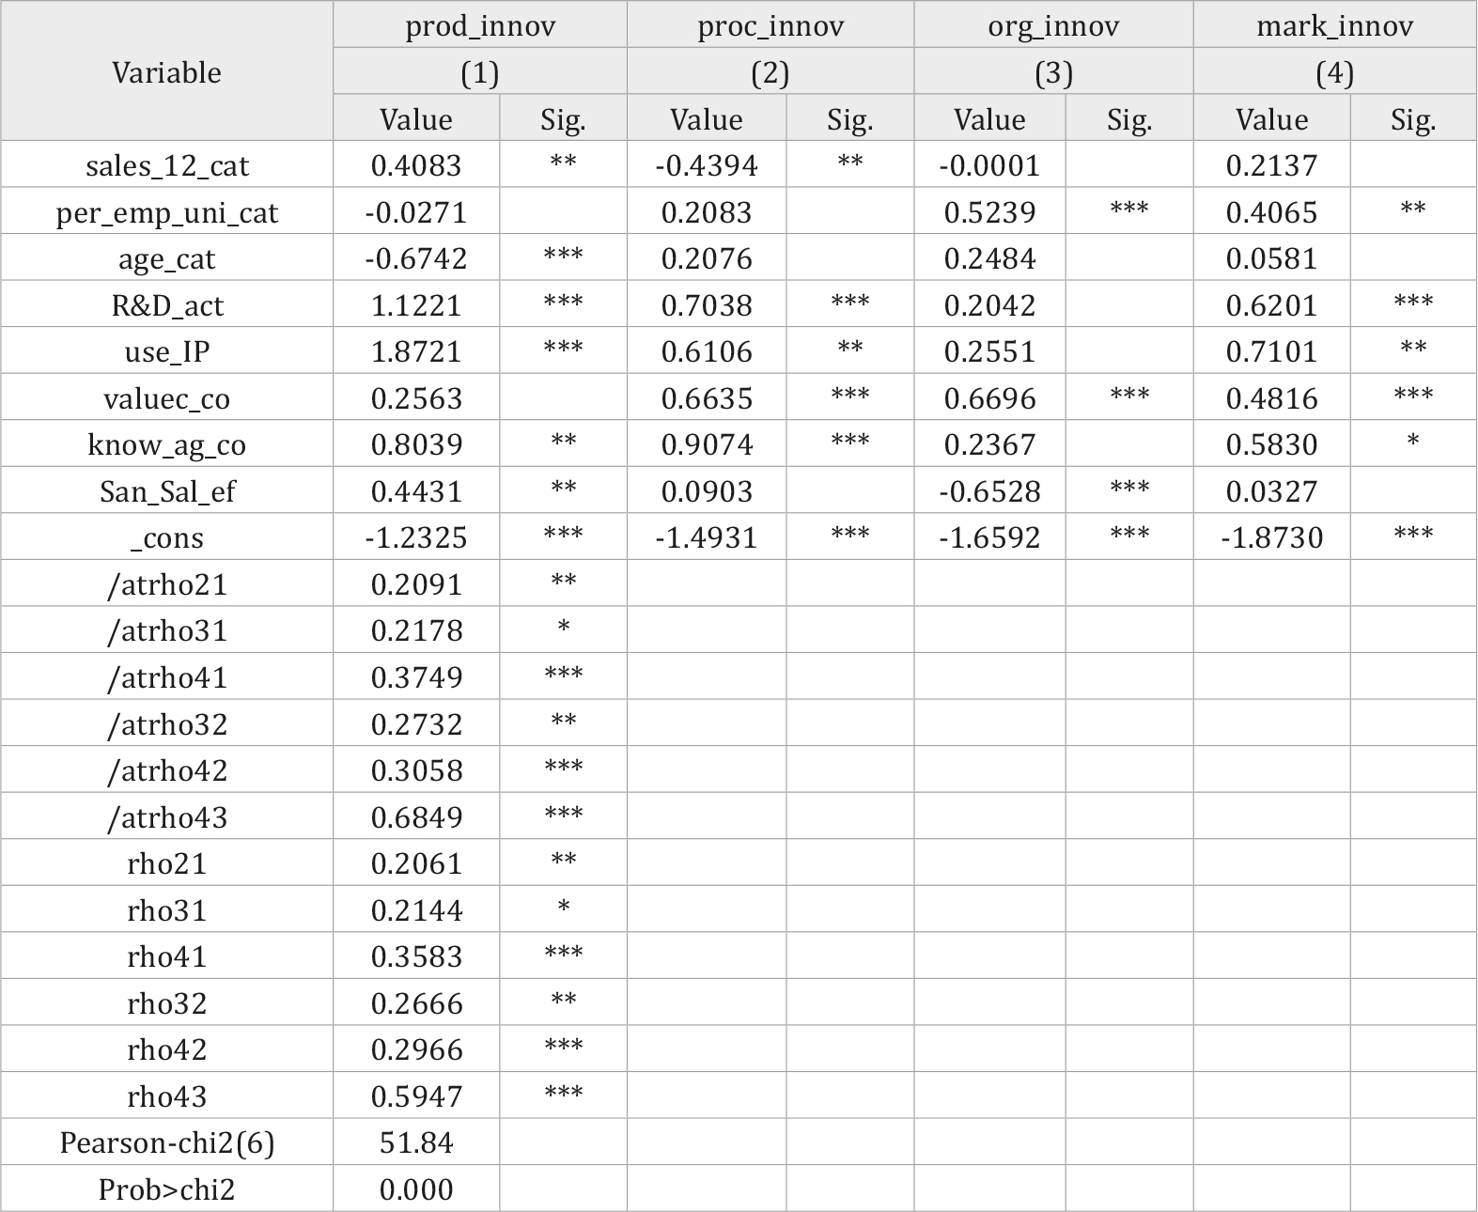Click the proc_innov column header
Screen dimensions: 1478x1212
pyautogui.click(x=770, y=25)
